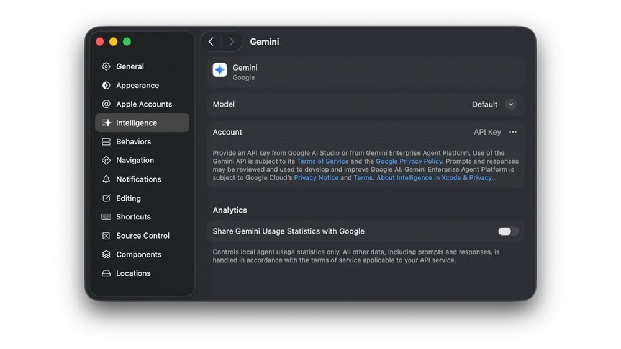Select Editing label in sidebar

point(129,198)
